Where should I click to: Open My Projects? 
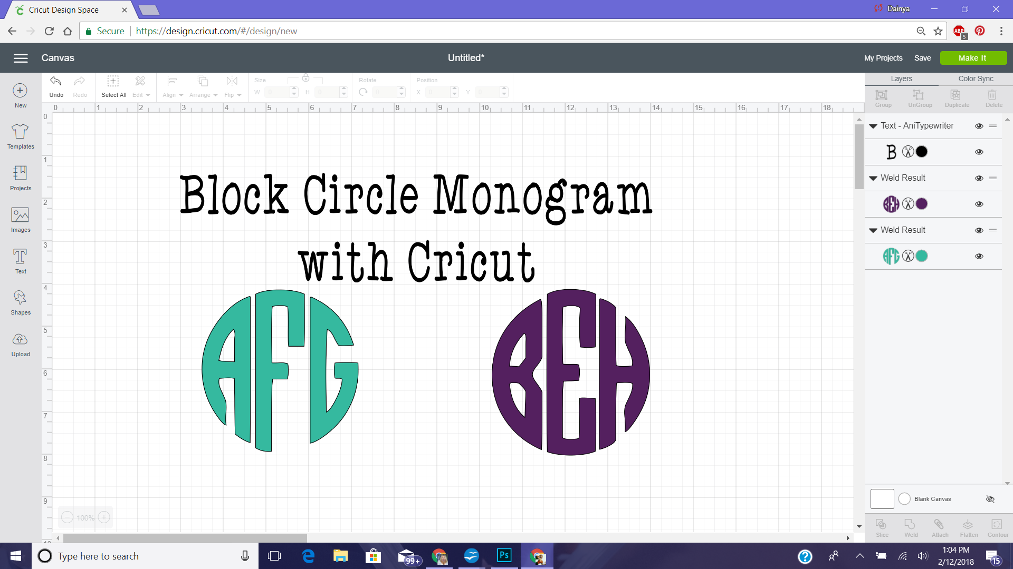point(883,58)
